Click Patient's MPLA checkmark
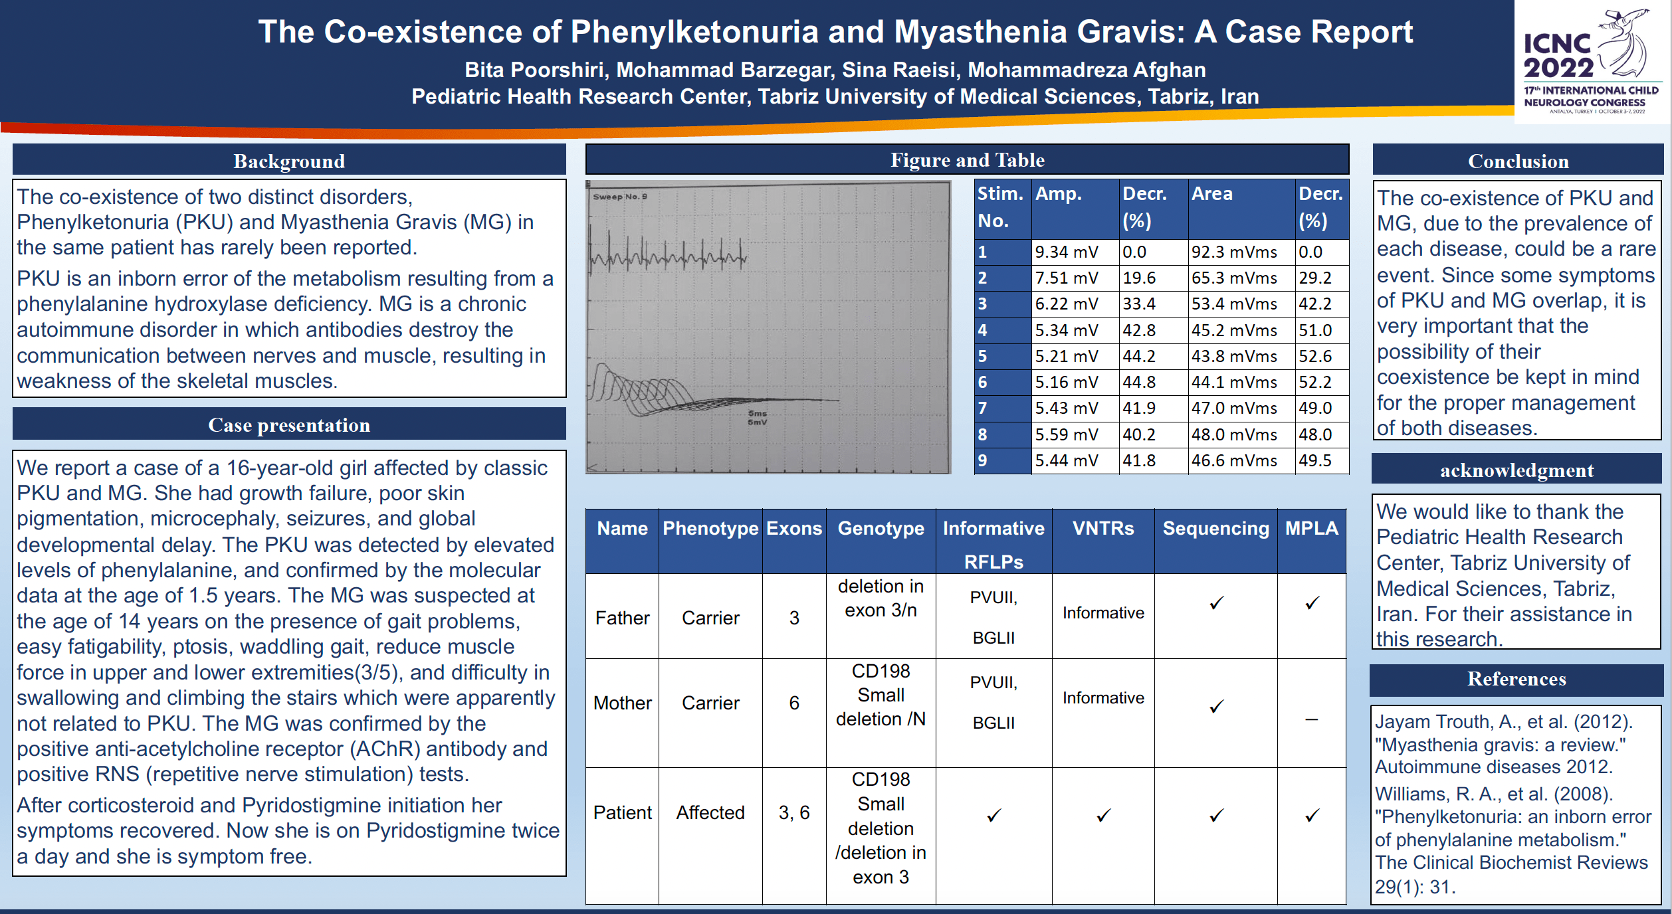The height and width of the screenshot is (914, 1672). (1312, 816)
